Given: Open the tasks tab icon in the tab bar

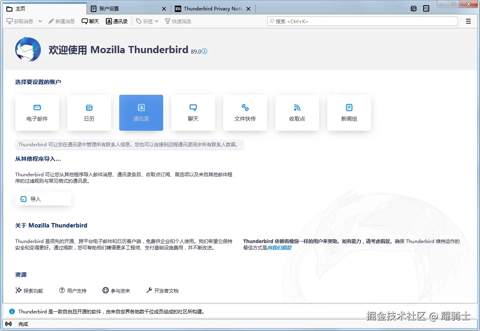Looking at the screenshot, I should click(x=426, y=8).
